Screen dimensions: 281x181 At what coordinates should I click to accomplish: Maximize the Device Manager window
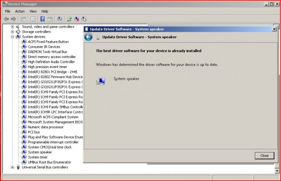tap(272, 4)
